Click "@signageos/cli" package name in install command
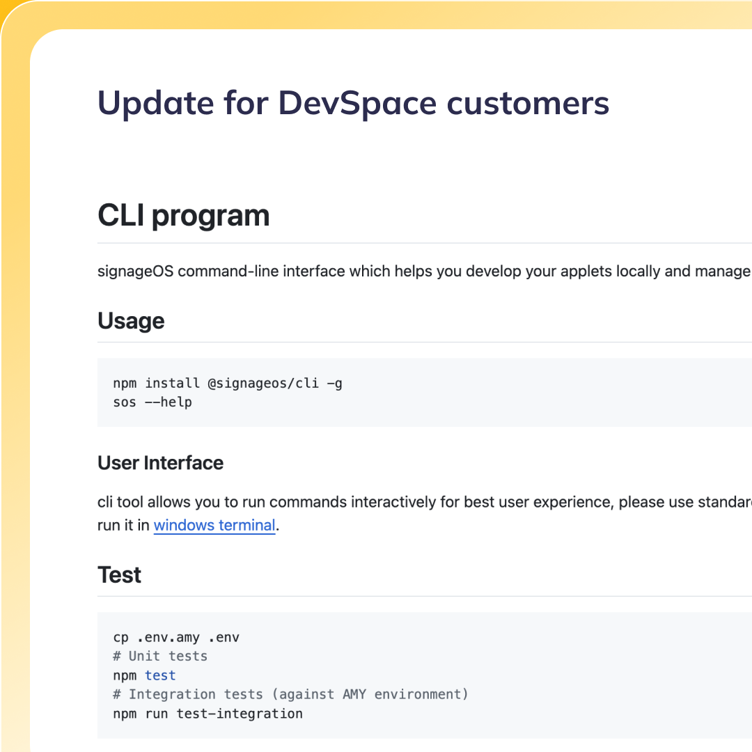 coord(263,383)
